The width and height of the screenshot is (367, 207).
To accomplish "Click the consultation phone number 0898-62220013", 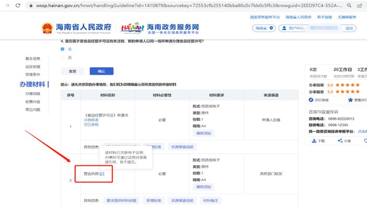I will pos(341,119).
